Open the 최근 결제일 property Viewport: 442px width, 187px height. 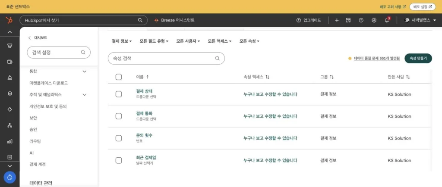(146, 157)
